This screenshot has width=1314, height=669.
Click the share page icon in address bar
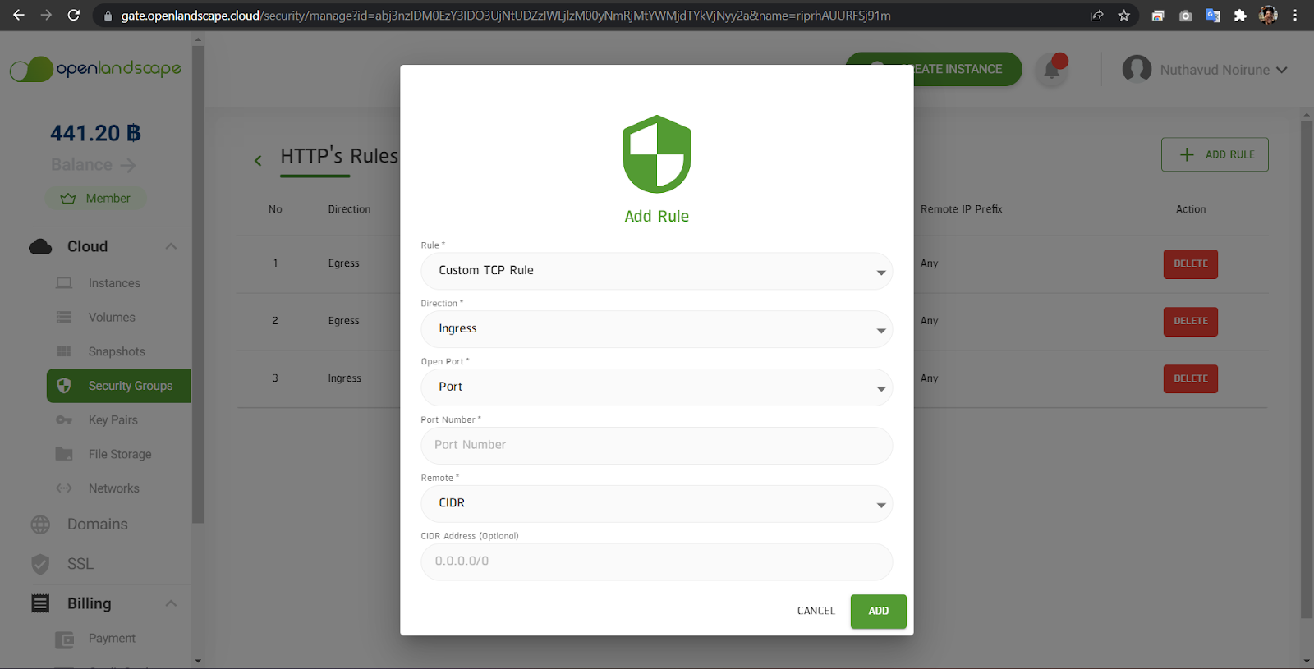pos(1096,16)
